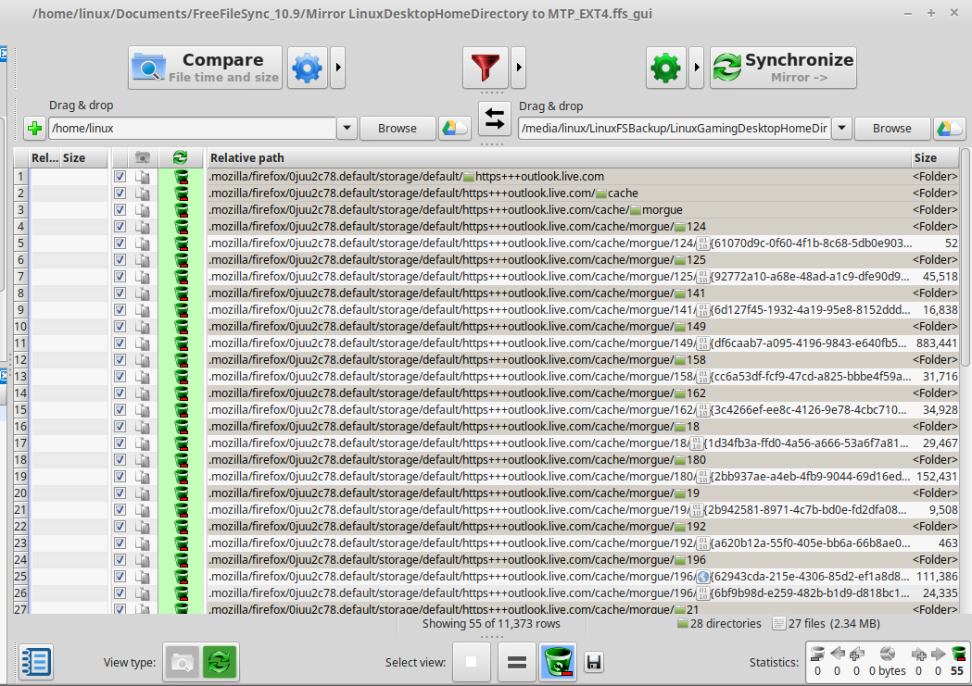Click delete action icon in row 14
The height and width of the screenshot is (686, 972).
pos(181,393)
